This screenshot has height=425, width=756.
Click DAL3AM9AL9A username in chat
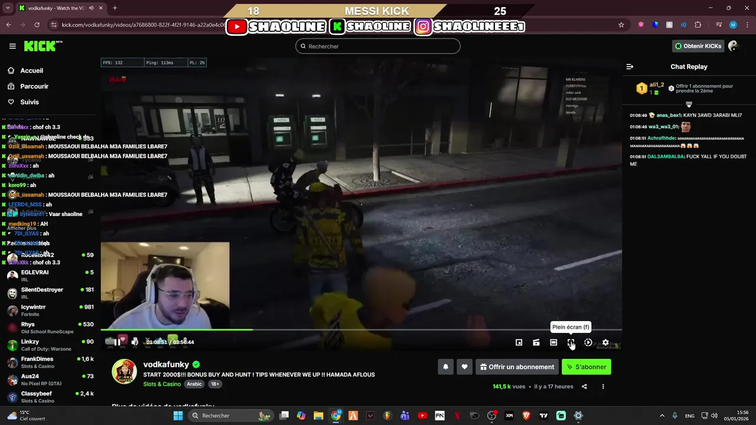pyautogui.click(x=666, y=156)
